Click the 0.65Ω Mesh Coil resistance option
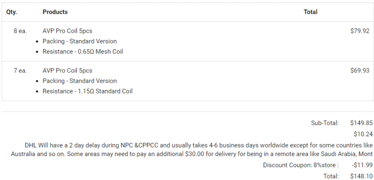 coord(83,52)
